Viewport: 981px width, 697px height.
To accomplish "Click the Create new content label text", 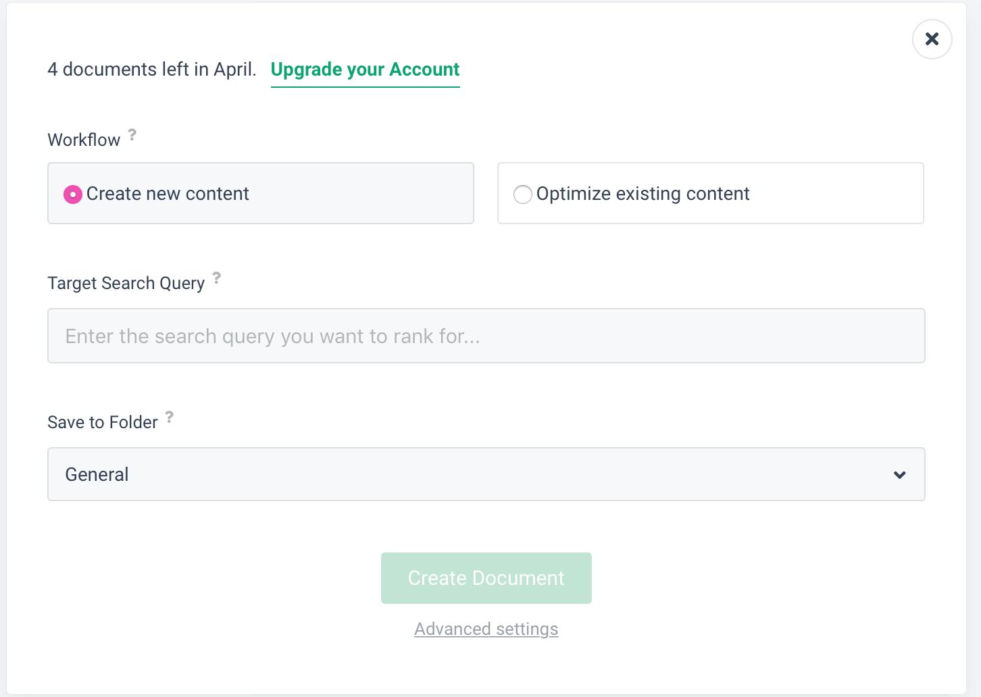I will coord(168,194).
